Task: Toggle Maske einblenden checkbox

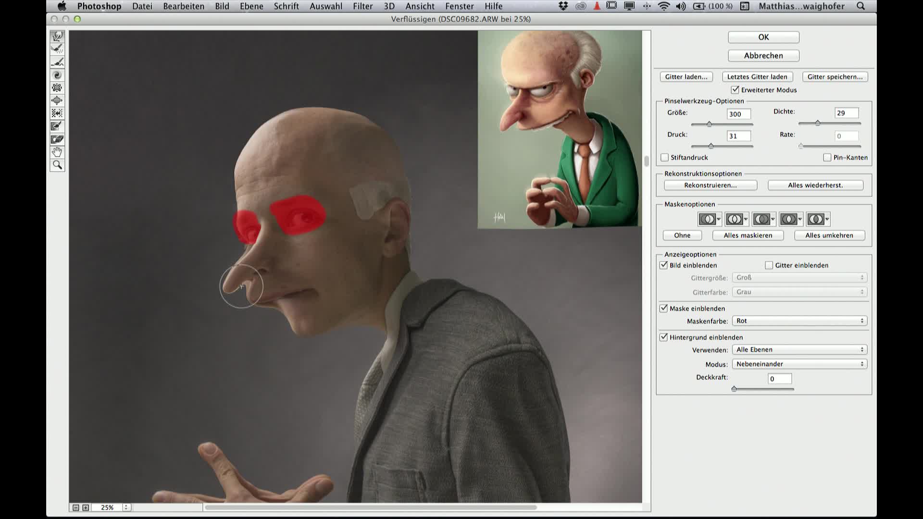Action: [664, 308]
